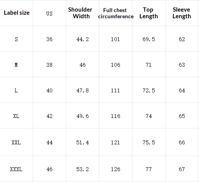Select the Sleeve Length header

pyautogui.click(x=182, y=13)
